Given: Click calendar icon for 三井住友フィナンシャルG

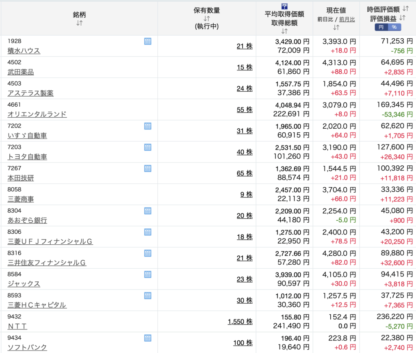Looking at the screenshot, I should 147,253.
